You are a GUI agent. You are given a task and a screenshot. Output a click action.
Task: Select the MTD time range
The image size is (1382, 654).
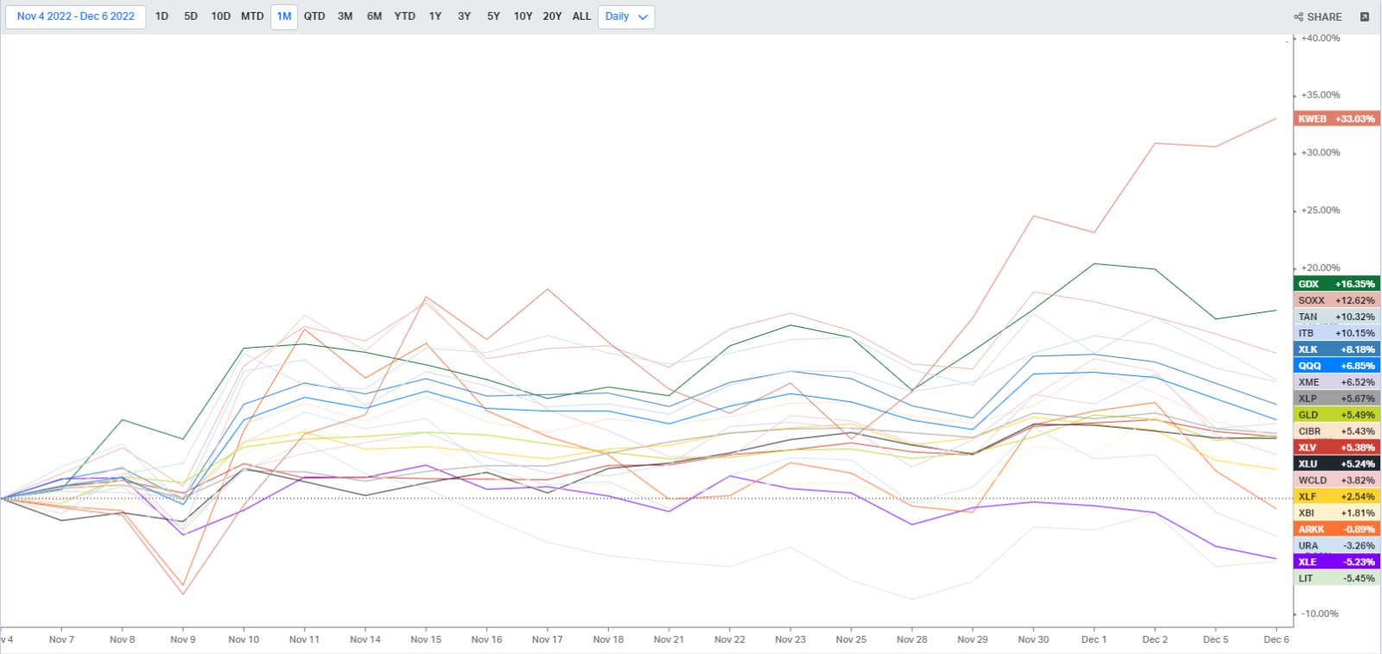pyautogui.click(x=252, y=16)
